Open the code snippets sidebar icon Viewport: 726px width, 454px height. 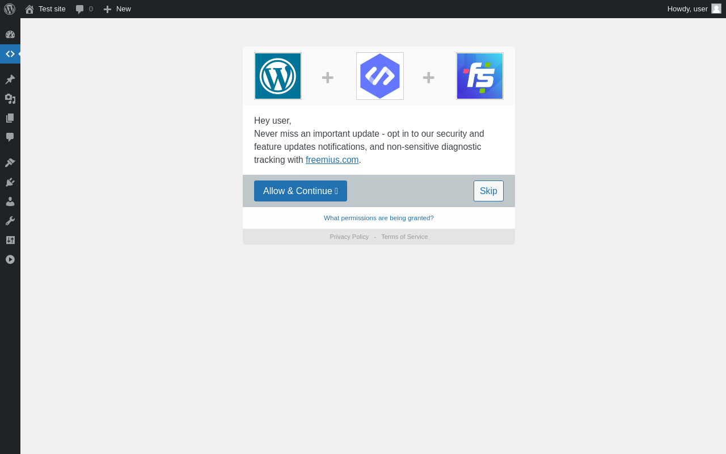[x=10, y=54]
